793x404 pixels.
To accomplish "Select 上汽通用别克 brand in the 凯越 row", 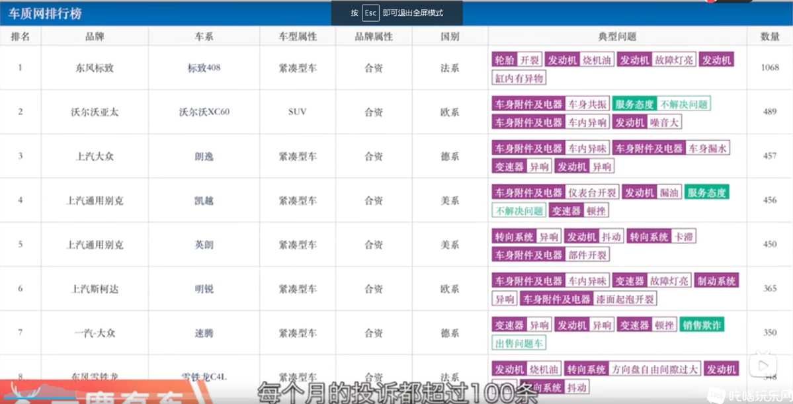I will 95,200.
